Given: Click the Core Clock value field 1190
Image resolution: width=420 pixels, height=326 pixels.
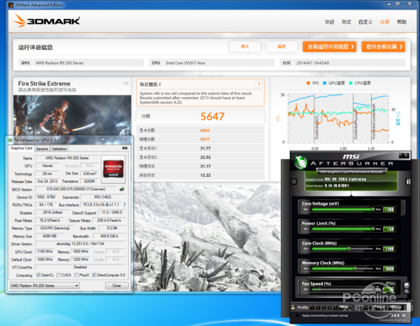Looking at the screenshot, I should pyautogui.click(x=389, y=249).
